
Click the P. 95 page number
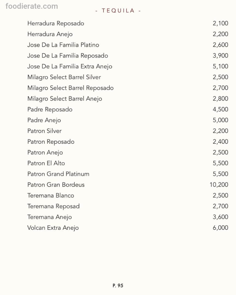point(118,285)
